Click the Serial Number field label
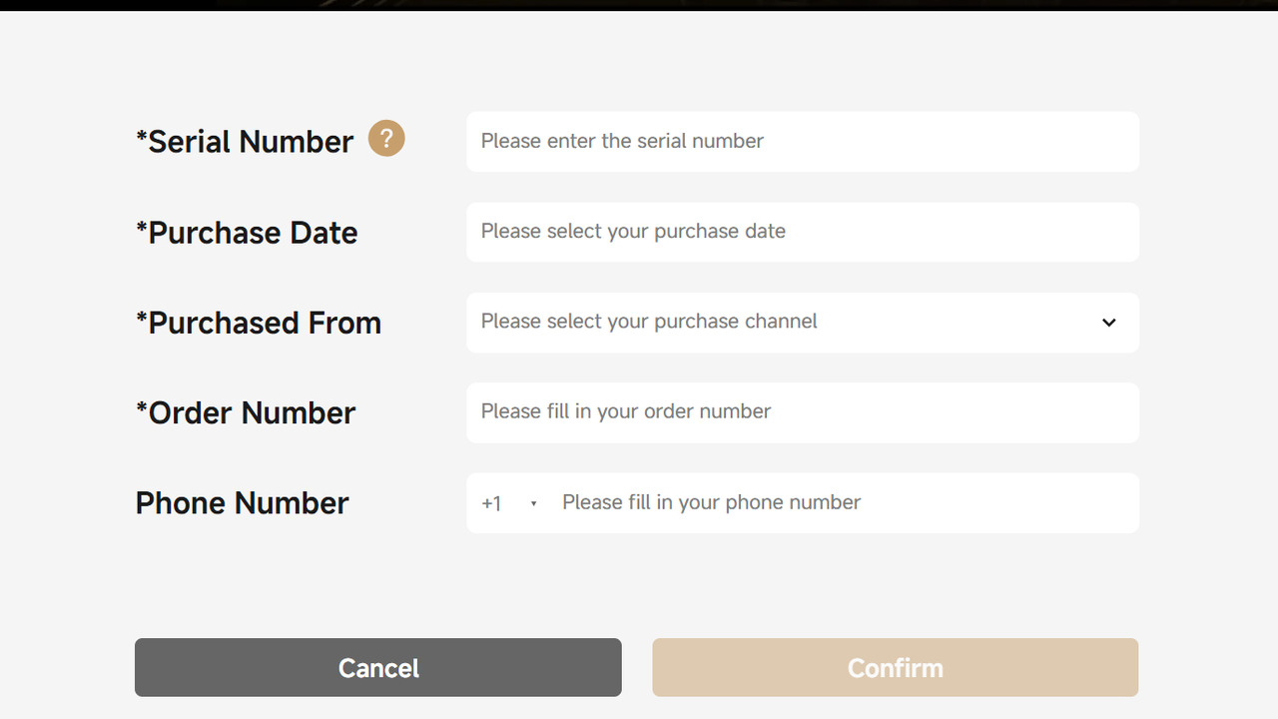1278x719 pixels. [245, 142]
